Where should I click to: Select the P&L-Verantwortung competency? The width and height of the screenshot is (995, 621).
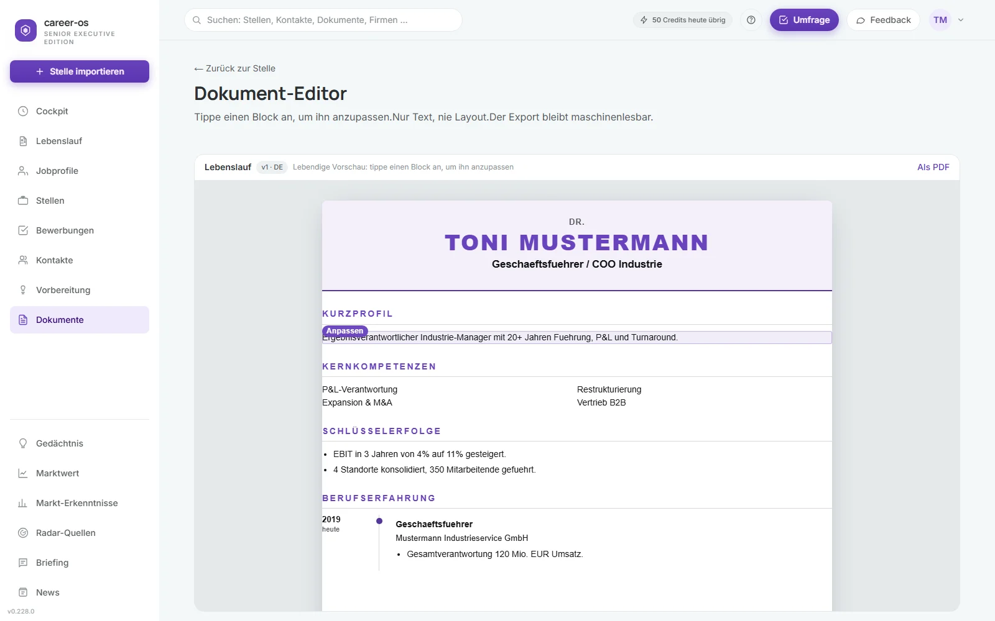(x=359, y=389)
